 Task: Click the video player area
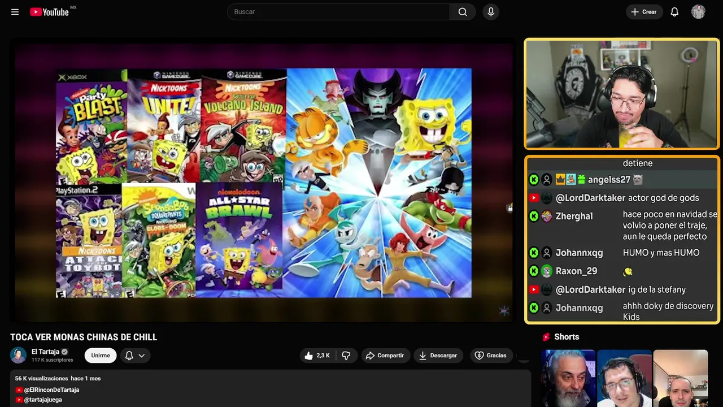point(264,182)
